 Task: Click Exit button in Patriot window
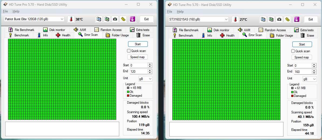146,19
